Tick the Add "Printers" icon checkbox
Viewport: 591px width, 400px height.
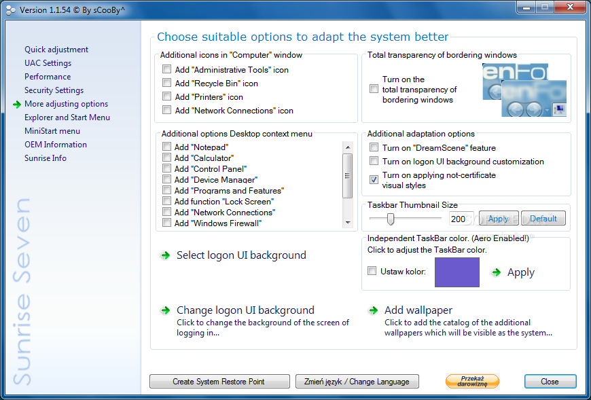coord(166,96)
